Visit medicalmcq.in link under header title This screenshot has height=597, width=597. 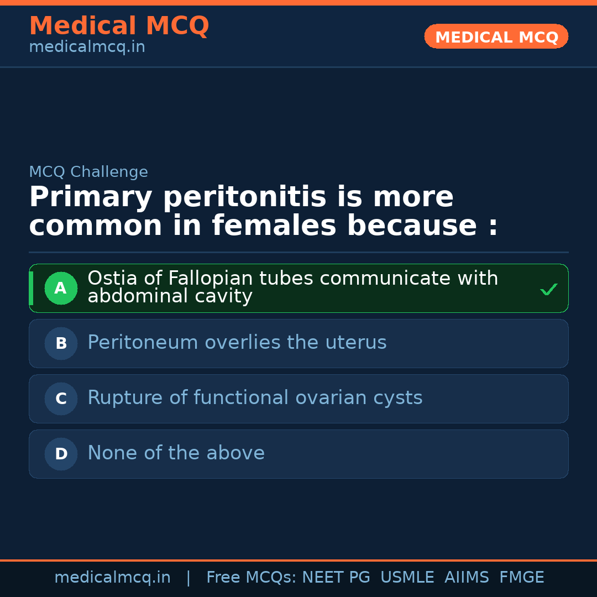click(87, 48)
